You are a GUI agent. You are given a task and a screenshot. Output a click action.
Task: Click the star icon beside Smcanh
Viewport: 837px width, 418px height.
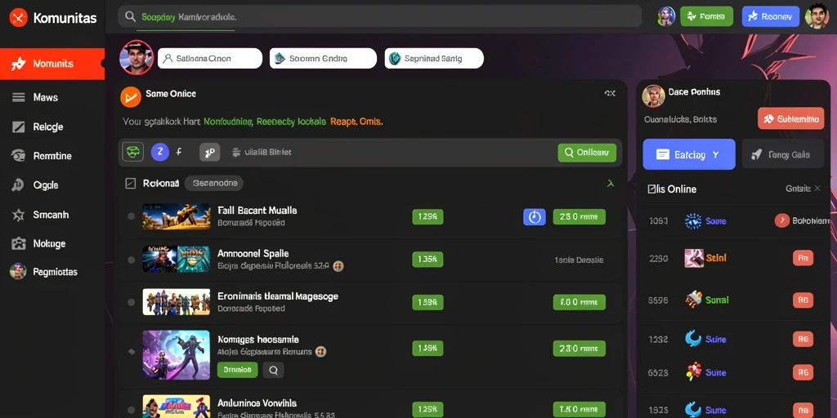click(x=18, y=215)
